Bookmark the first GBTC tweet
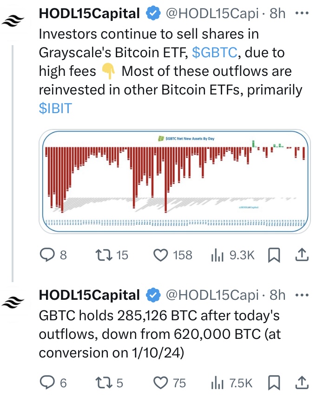 (x=274, y=255)
